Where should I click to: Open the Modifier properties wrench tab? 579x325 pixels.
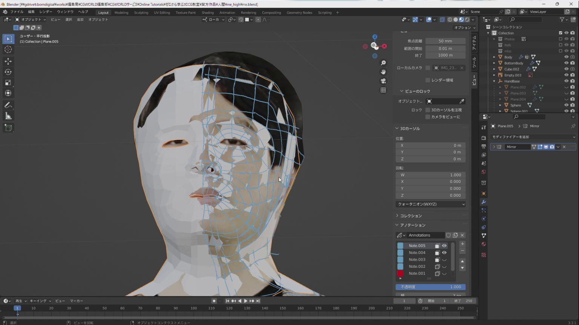[x=484, y=202]
